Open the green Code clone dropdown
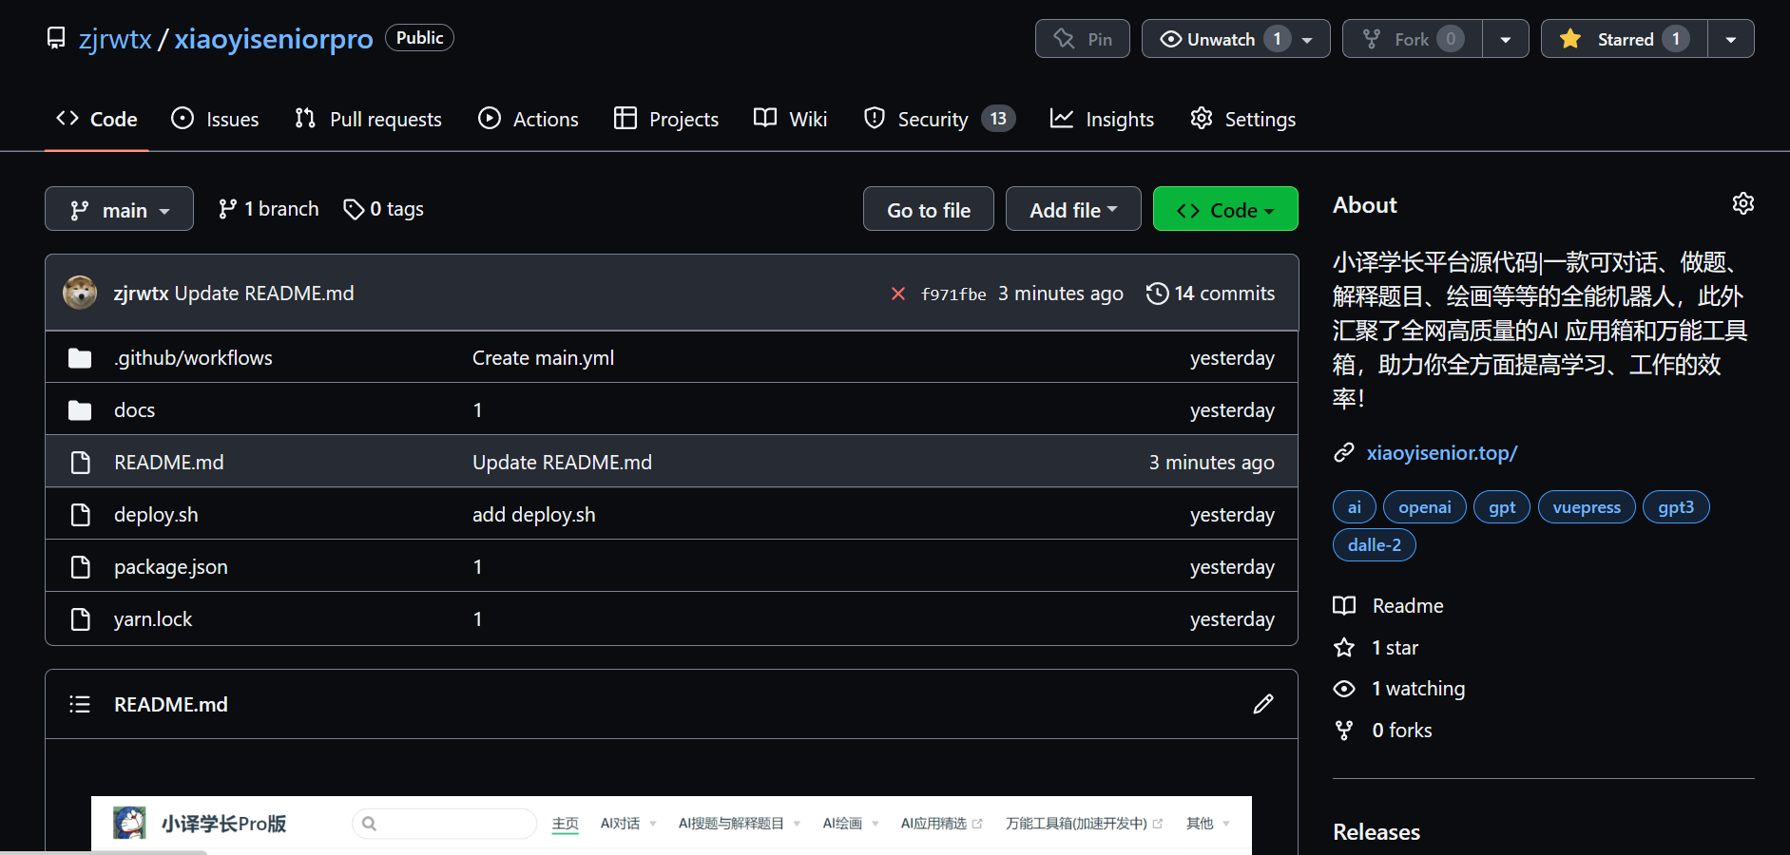 (x=1225, y=209)
